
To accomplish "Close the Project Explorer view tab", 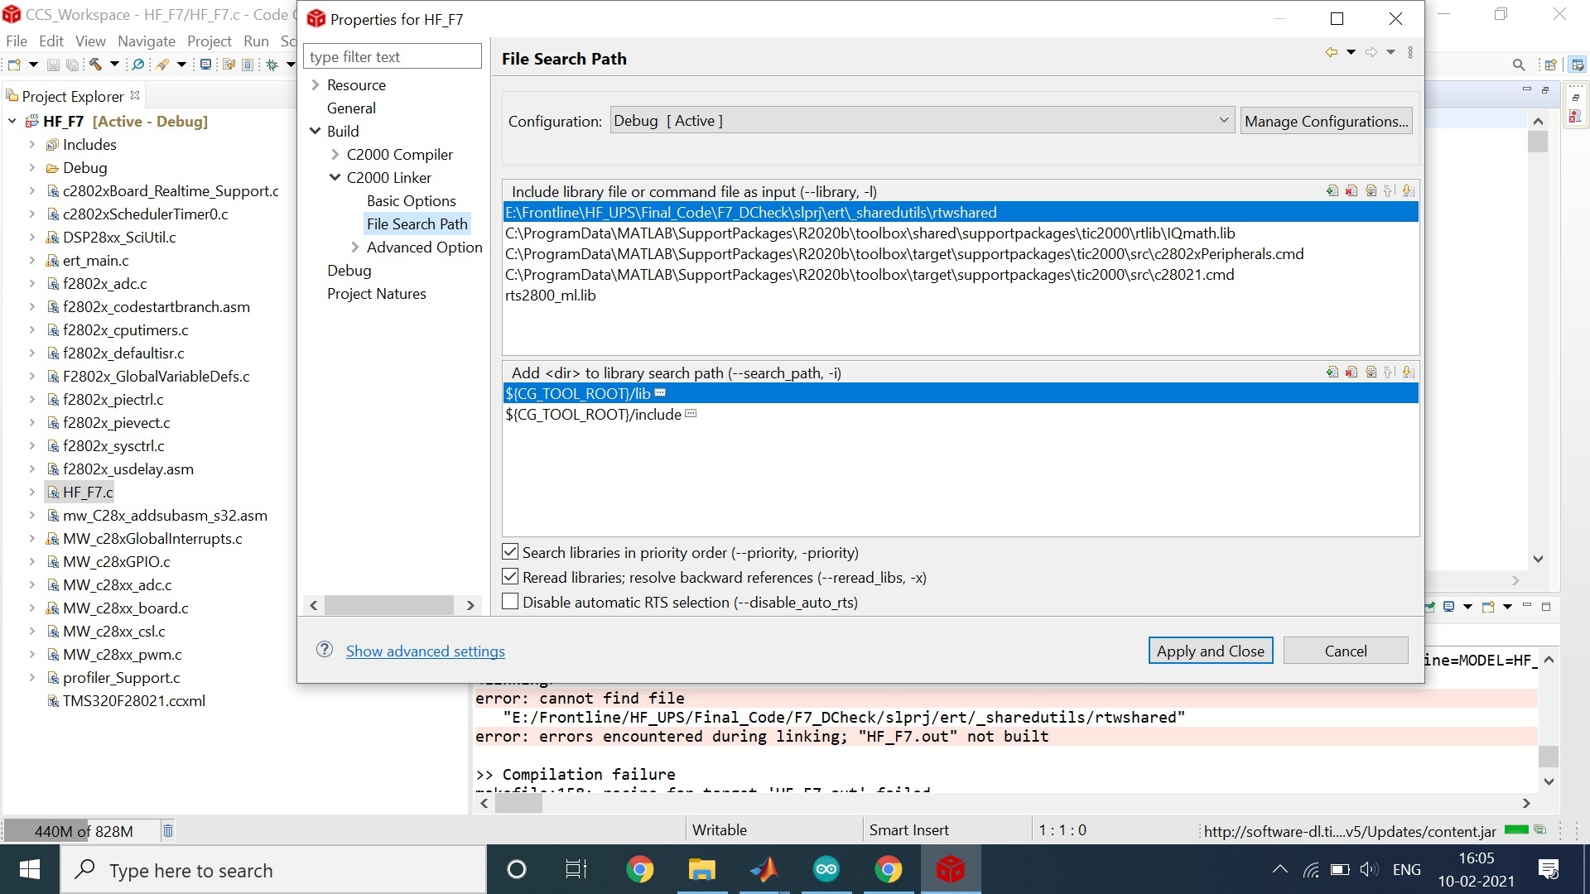I will tap(135, 95).
